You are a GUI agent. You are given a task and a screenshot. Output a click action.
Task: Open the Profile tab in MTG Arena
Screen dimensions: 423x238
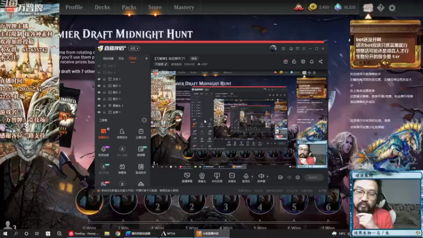click(74, 7)
